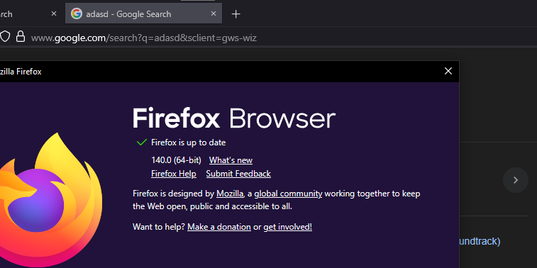
Task: Open the get involved! link
Action: pyautogui.click(x=288, y=227)
